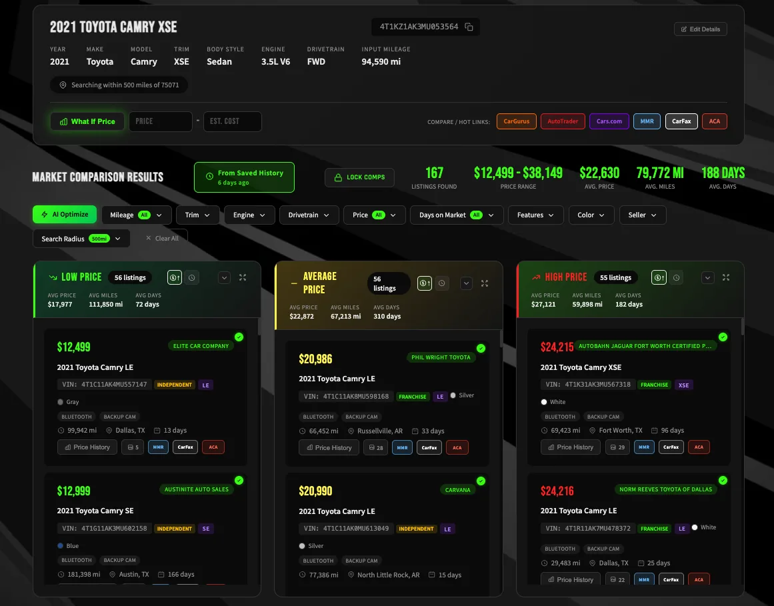Open the top CarFax hot link
The image size is (774, 606).
click(x=681, y=121)
